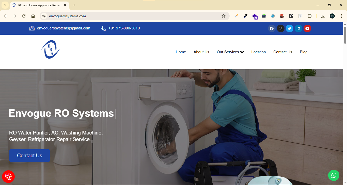Click the envelope icon beside the email

click(x=32, y=28)
